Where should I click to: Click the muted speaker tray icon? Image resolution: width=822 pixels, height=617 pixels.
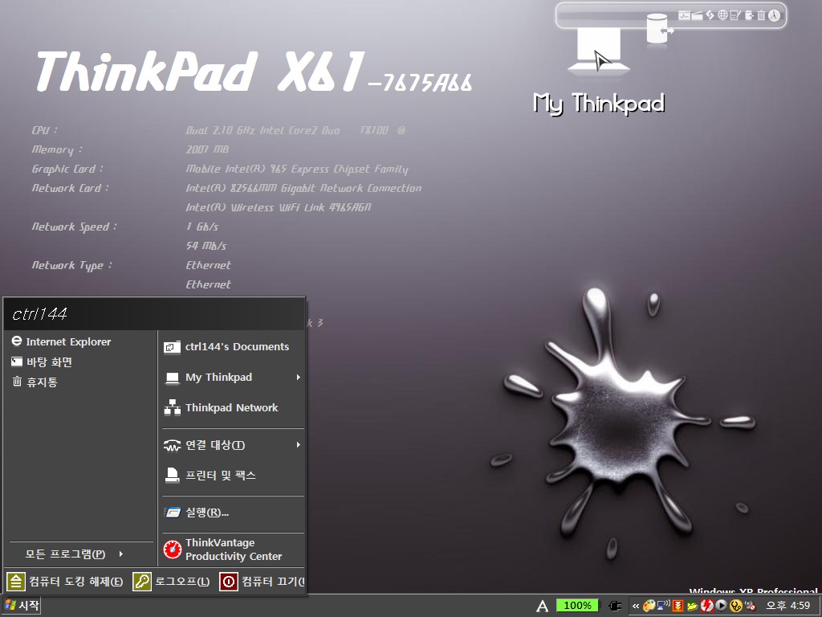pos(750,606)
